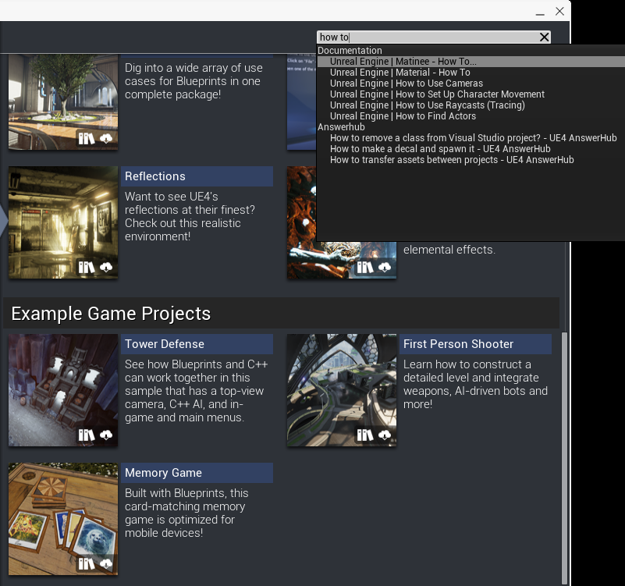Click the library icon on the elemental effects thumbnail
Viewport: 625px width, 586px height.
364,267
